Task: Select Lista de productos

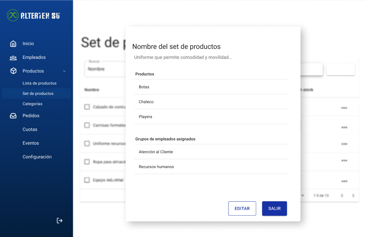Action: [x=40, y=83]
